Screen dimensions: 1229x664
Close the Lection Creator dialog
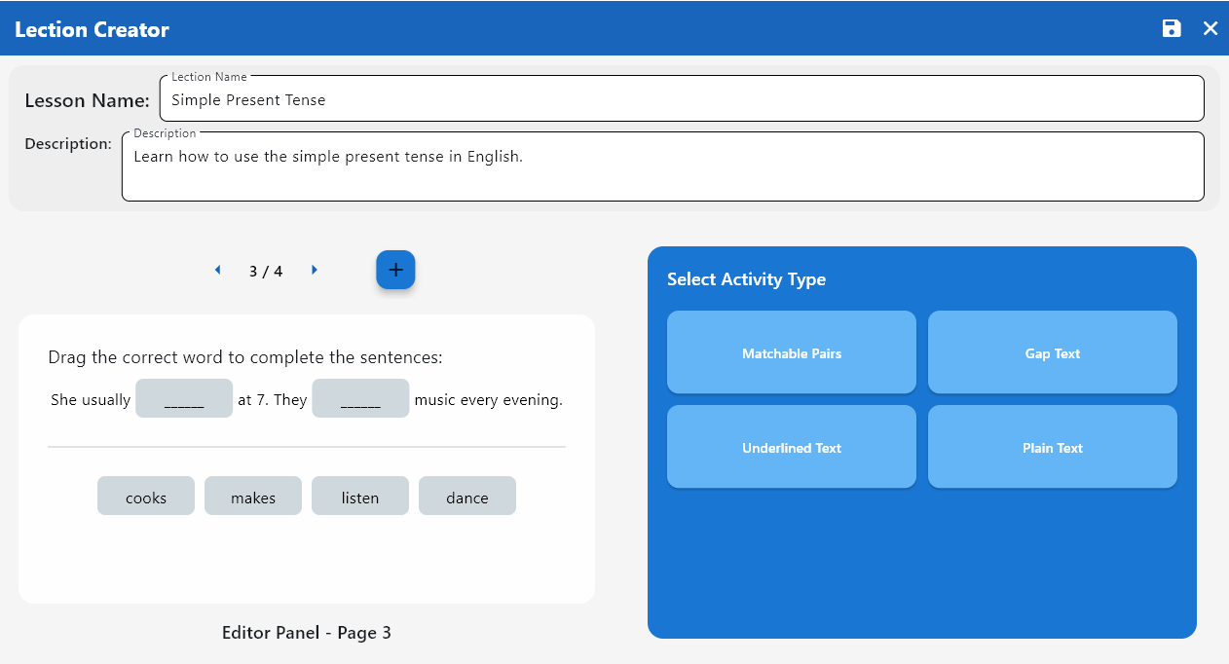1210,28
